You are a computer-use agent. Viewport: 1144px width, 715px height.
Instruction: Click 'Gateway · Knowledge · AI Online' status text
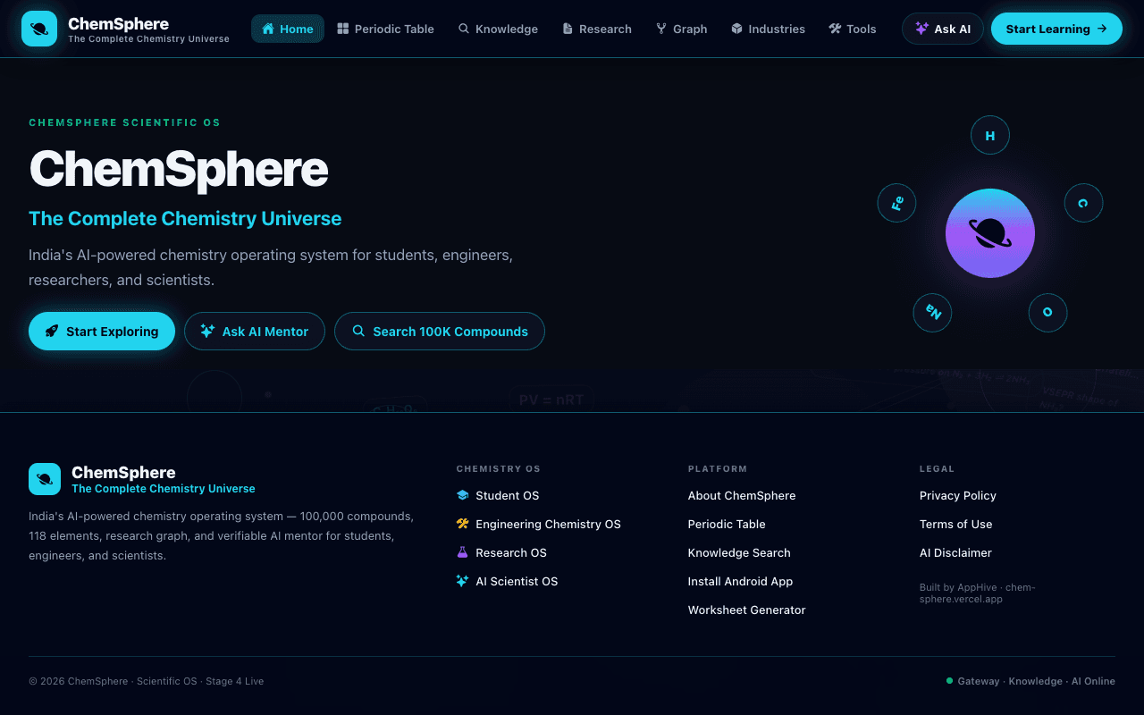pos(1036,681)
